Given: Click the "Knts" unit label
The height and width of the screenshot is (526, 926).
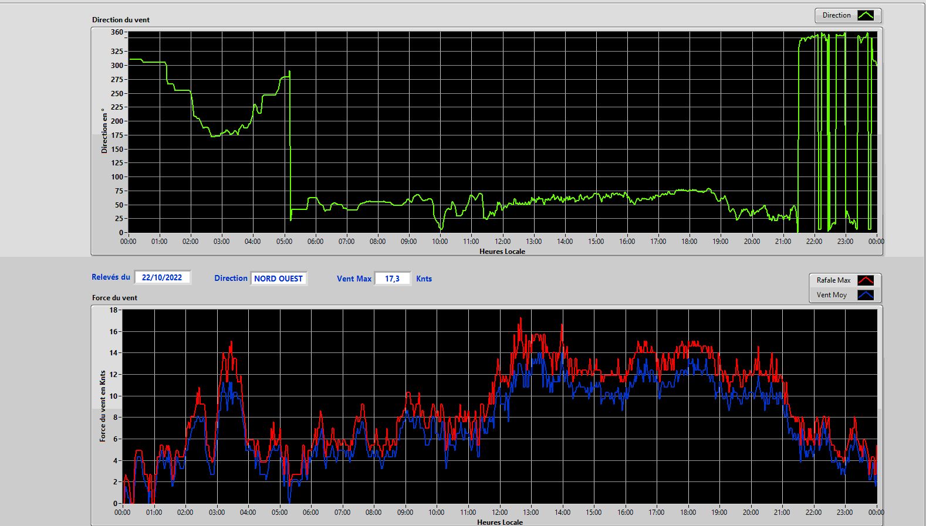Looking at the screenshot, I should (424, 279).
